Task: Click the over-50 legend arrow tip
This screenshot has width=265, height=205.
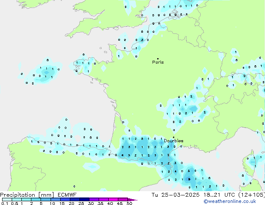Action: point(132,200)
